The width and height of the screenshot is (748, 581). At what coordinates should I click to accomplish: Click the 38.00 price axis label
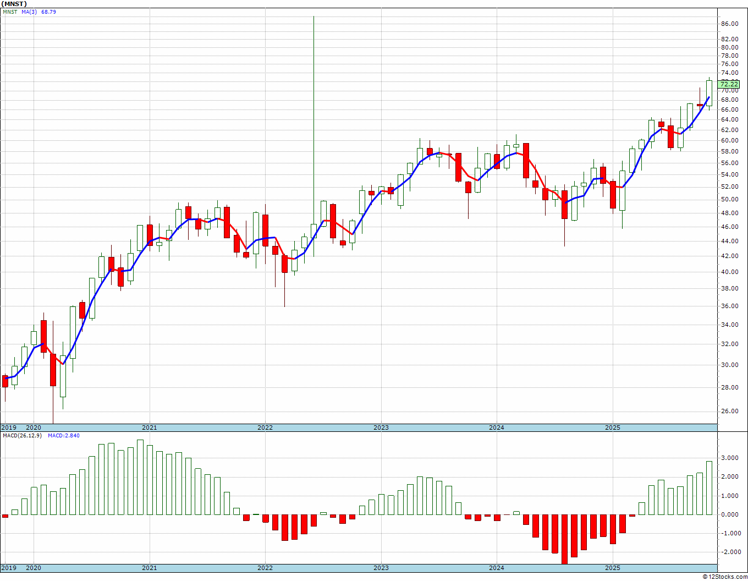pos(729,288)
